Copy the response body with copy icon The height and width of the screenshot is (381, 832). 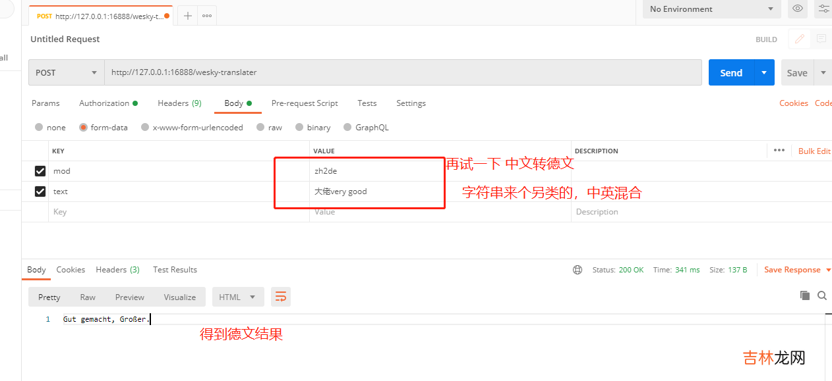coord(804,295)
